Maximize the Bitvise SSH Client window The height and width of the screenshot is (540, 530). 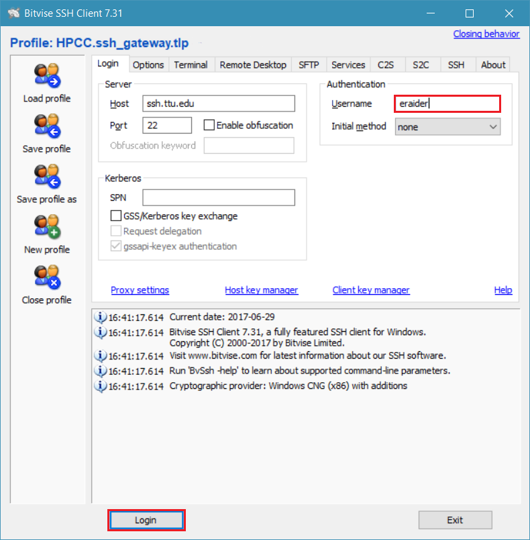470,13
